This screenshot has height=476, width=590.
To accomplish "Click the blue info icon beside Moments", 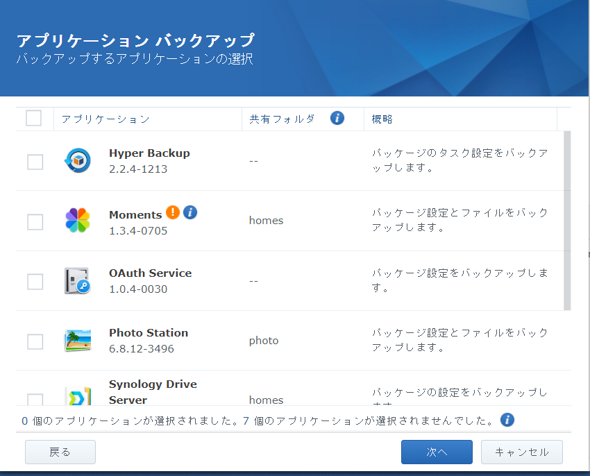I will point(190,212).
